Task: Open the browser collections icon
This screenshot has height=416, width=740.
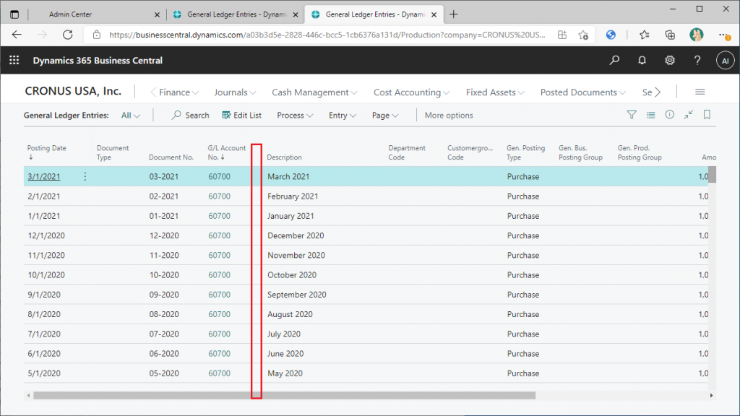Action: [x=670, y=35]
